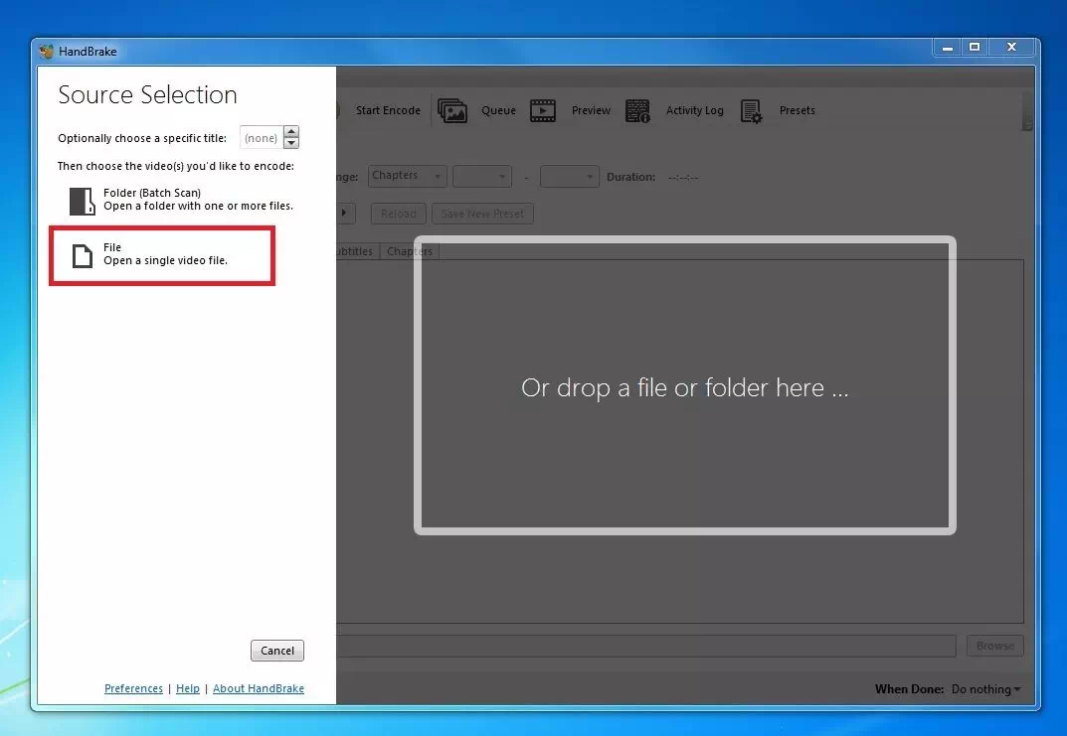Screen dimensions: 1067x736
Task: Click the 'Then choose the video(s)' instruction text
Action: [x=176, y=166]
